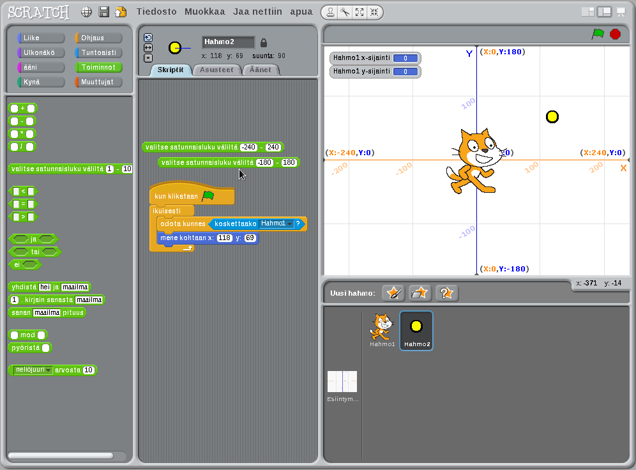Select the duplicate stamp tool
The width and height of the screenshot is (636, 470).
click(331, 13)
